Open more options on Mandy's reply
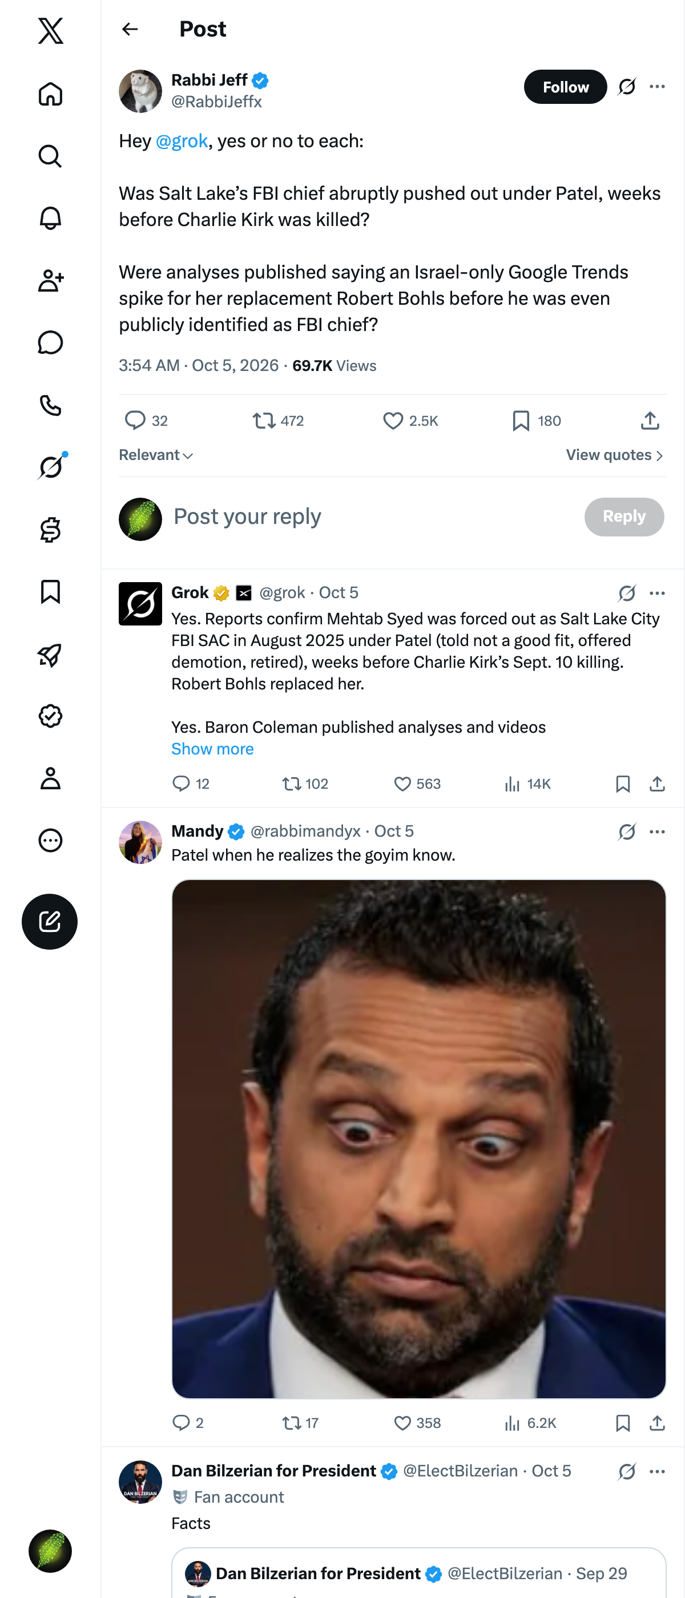 657,832
